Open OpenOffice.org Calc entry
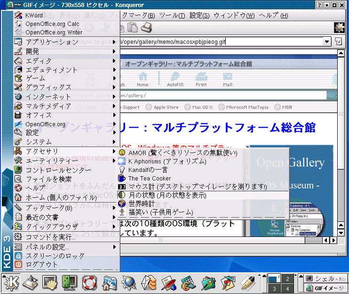Viewport: 349px width, 294px height. (x=66, y=24)
